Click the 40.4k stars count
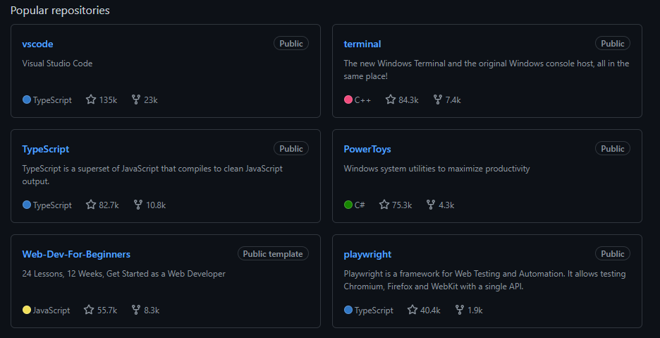The image size is (660, 338). tap(431, 310)
